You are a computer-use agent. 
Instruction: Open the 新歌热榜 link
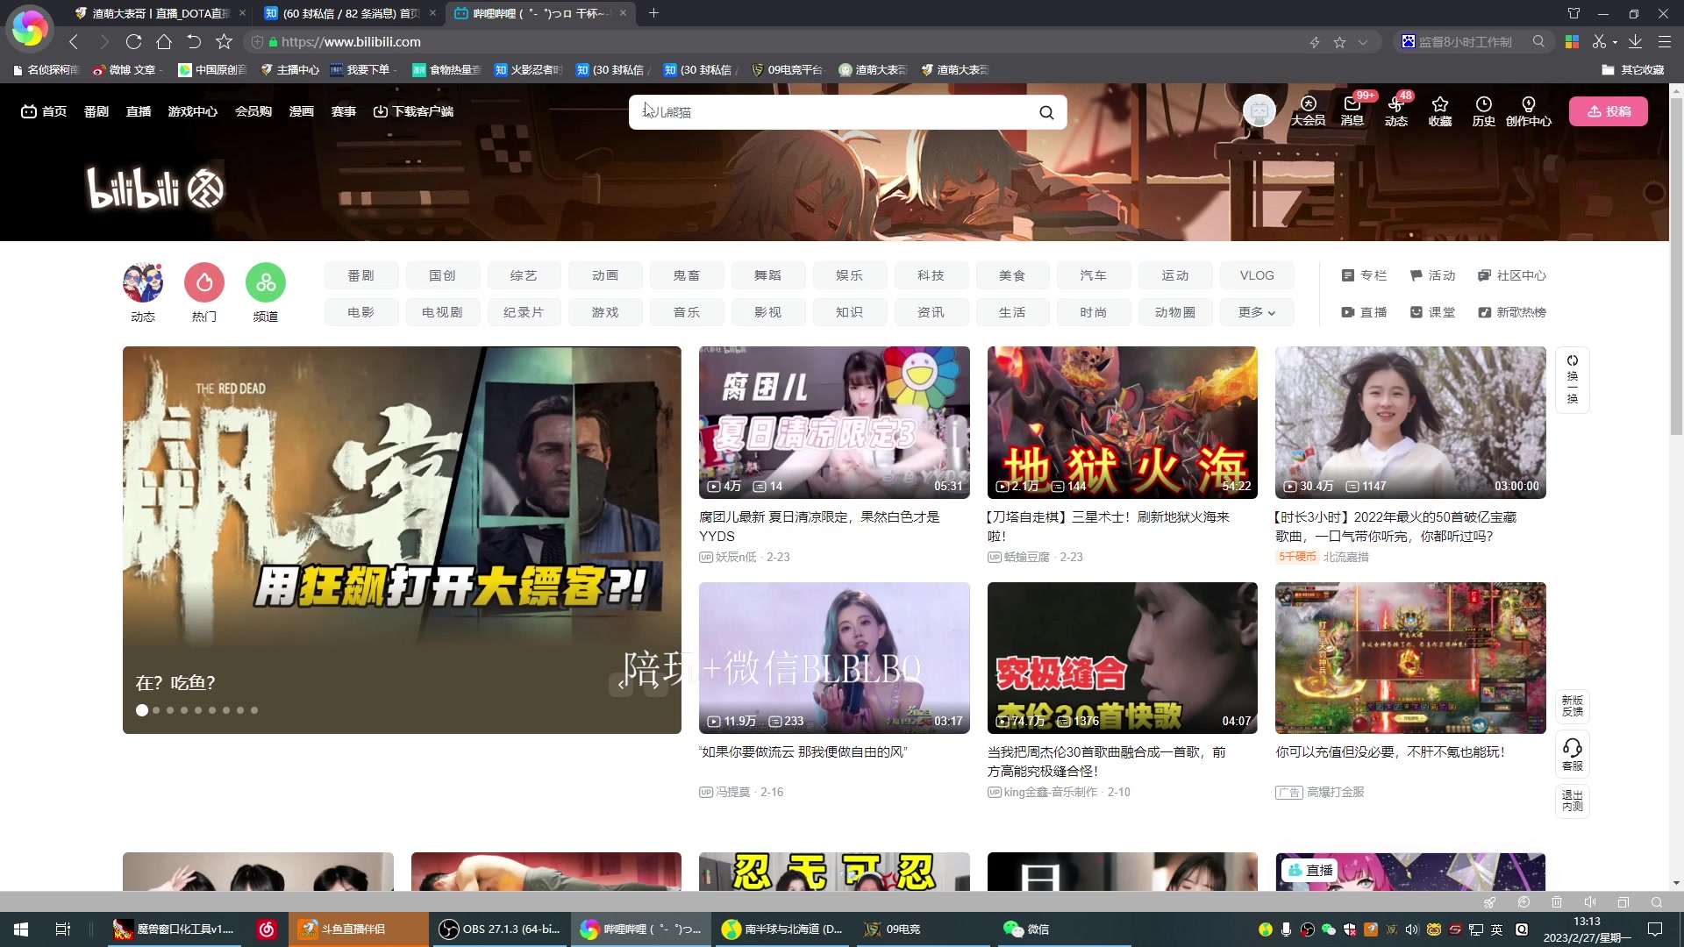[1512, 312]
